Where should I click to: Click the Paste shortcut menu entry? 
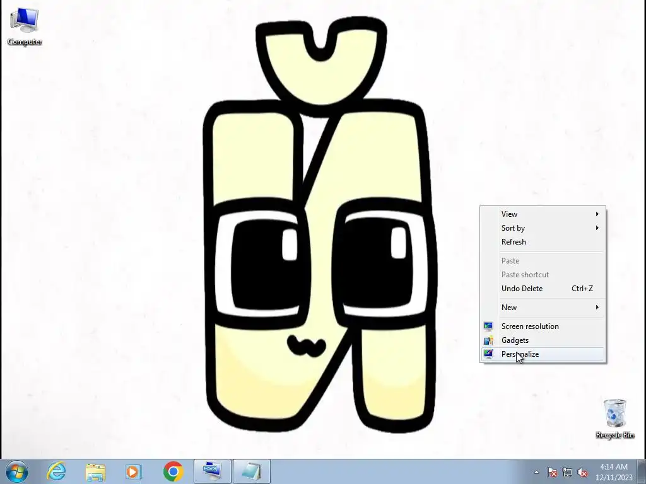pyautogui.click(x=543, y=275)
